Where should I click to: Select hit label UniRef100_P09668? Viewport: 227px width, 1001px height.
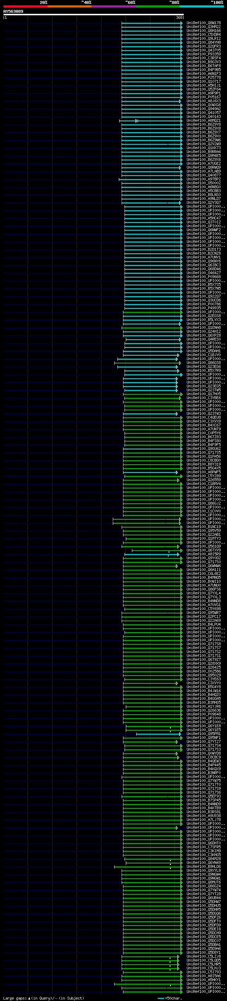(204, 277)
